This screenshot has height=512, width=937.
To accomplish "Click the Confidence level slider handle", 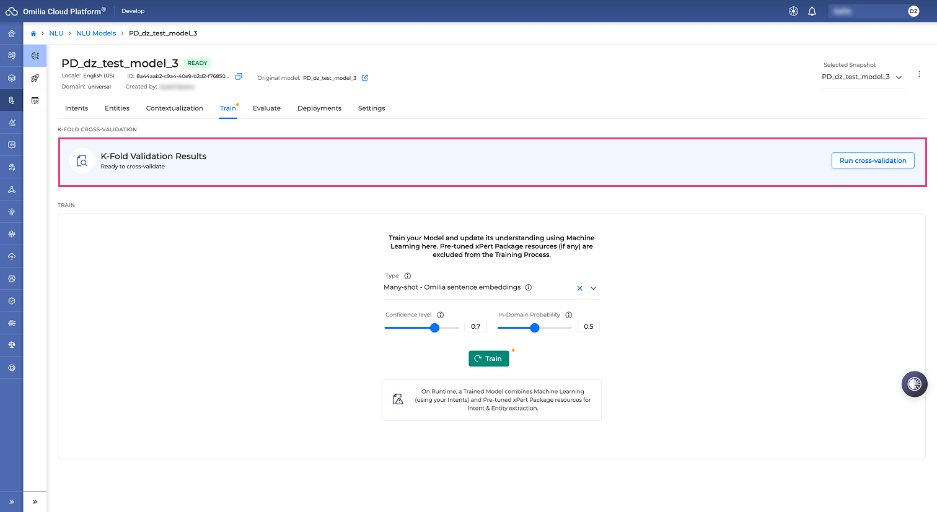I will tap(435, 328).
